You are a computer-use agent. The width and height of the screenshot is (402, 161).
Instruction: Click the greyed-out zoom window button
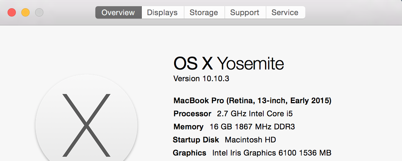[x=39, y=13]
